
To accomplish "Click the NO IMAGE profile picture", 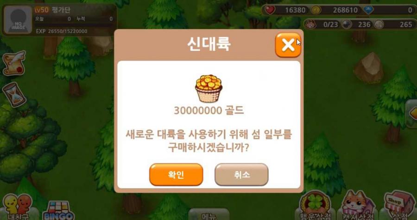I will pyautogui.click(x=18, y=20).
